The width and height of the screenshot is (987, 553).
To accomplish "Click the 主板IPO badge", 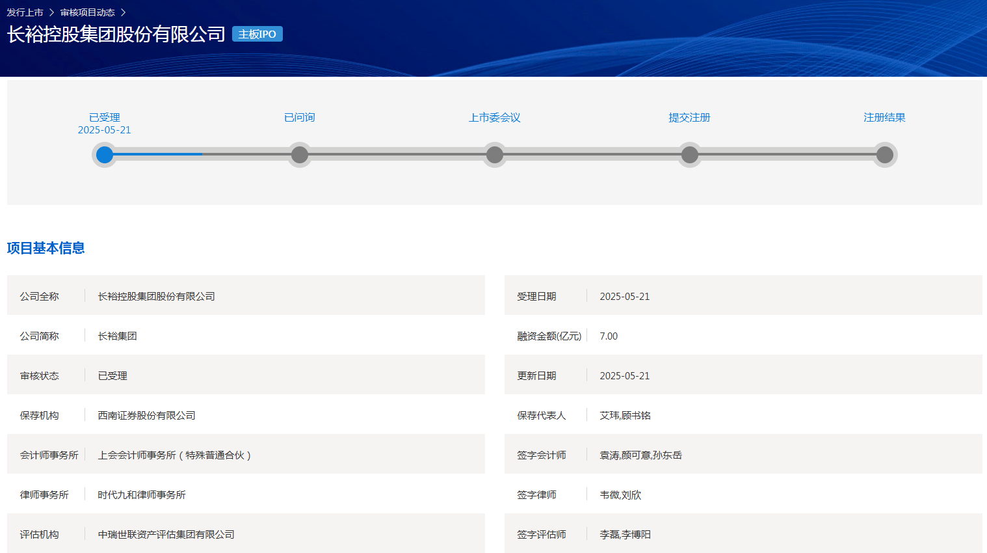I will click(257, 34).
